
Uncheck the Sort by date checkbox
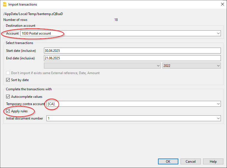coord(8,80)
